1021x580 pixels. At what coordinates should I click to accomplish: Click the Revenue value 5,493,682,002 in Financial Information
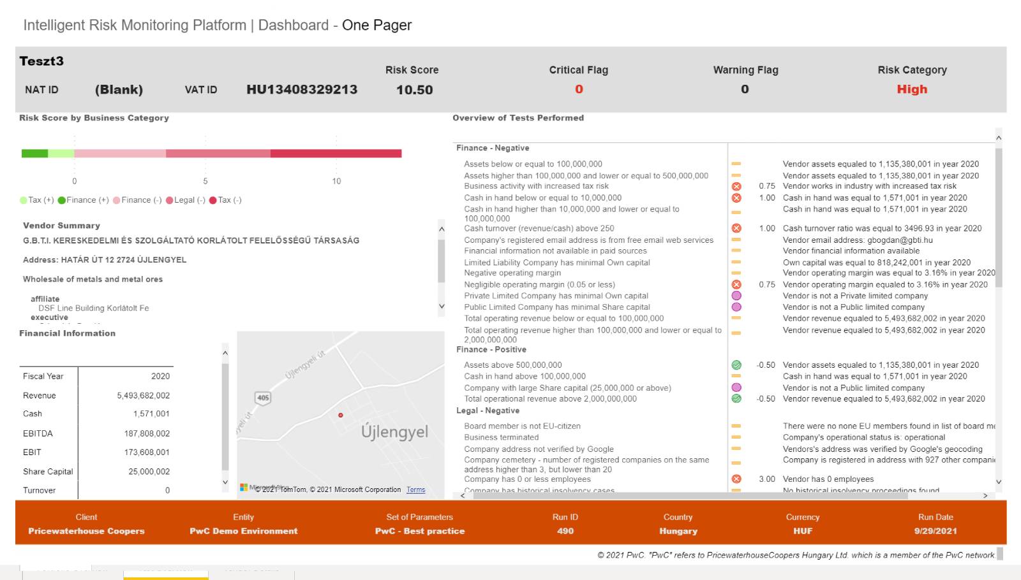coord(143,396)
